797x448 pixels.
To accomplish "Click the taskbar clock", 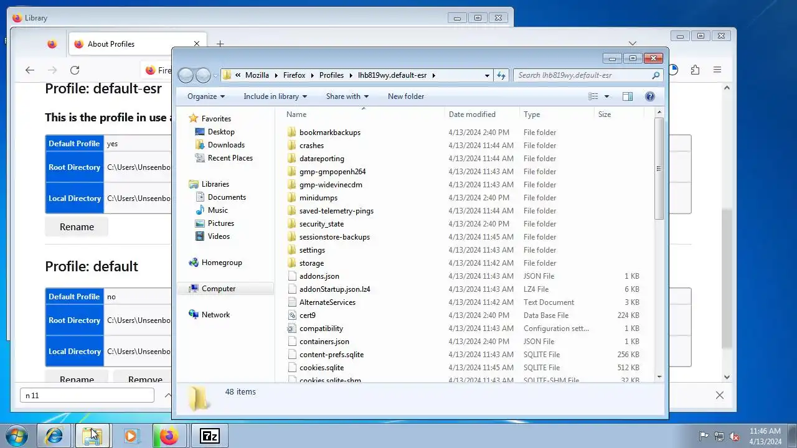I will pyautogui.click(x=765, y=436).
